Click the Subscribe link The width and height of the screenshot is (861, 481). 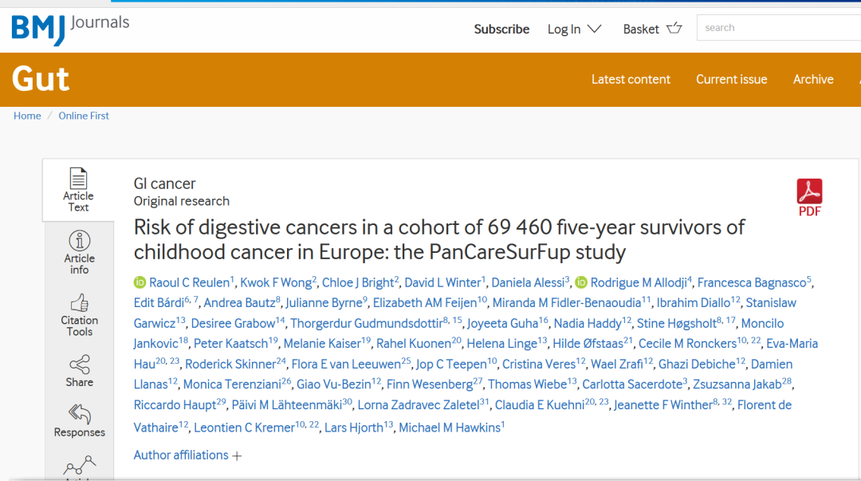pyautogui.click(x=501, y=29)
